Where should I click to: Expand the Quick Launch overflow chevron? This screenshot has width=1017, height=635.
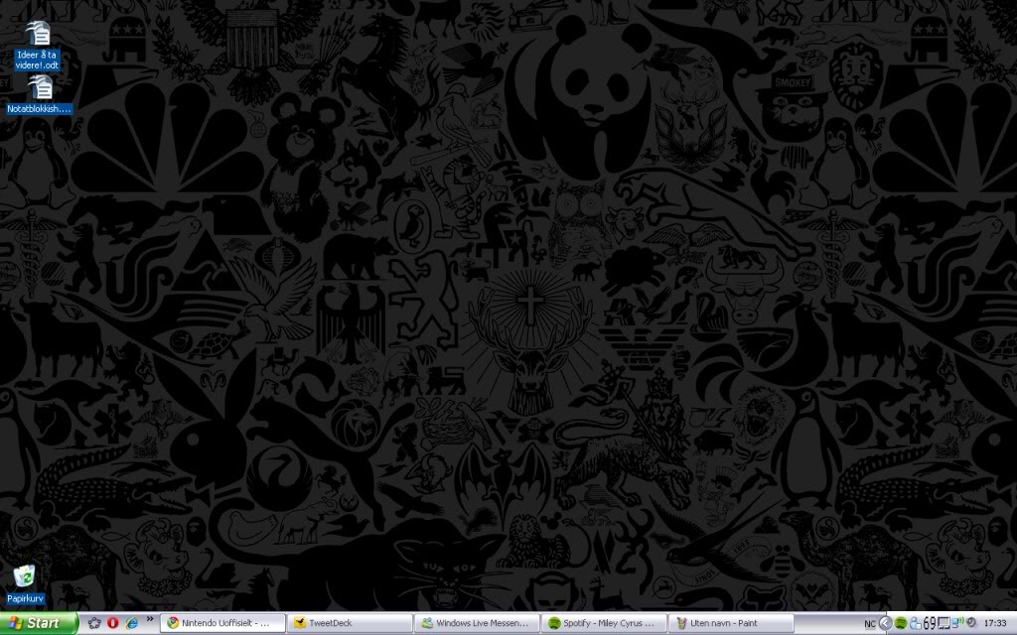coord(150,619)
